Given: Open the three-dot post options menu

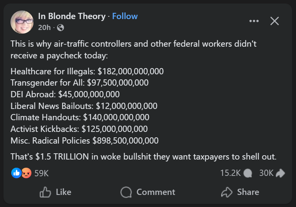Looking at the screenshot, I should click(x=254, y=21).
